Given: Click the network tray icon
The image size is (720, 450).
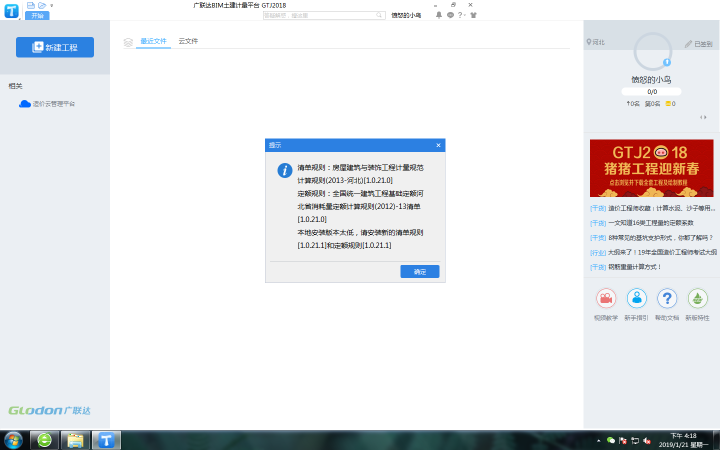Looking at the screenshot, I should (x=635, y=440).
